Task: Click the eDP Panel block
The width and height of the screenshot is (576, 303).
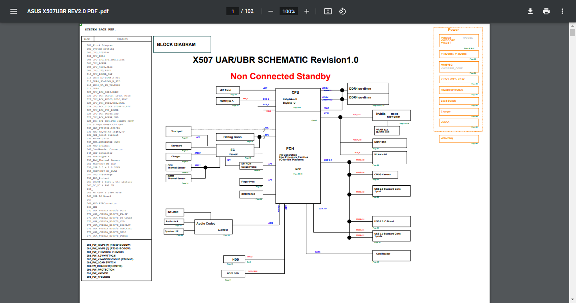Action: [228, 90]
